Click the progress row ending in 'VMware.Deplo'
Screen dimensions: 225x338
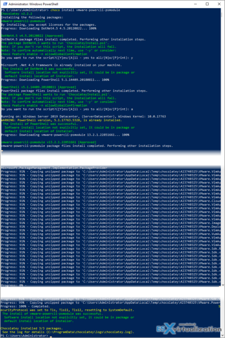[x=111, y=227]
